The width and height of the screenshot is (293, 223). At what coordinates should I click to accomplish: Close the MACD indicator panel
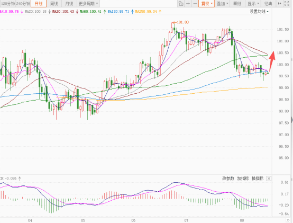269,179
